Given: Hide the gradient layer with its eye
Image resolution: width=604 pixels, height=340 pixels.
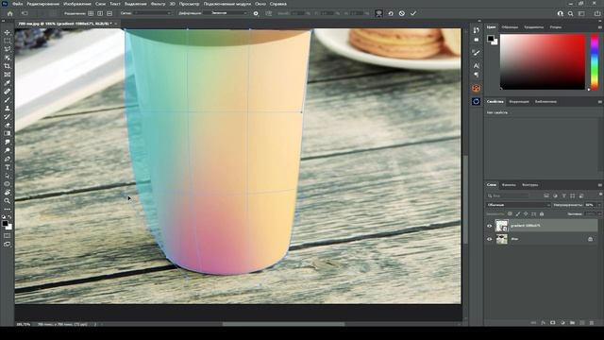Looking at the screenshot, I should [490, 226].
